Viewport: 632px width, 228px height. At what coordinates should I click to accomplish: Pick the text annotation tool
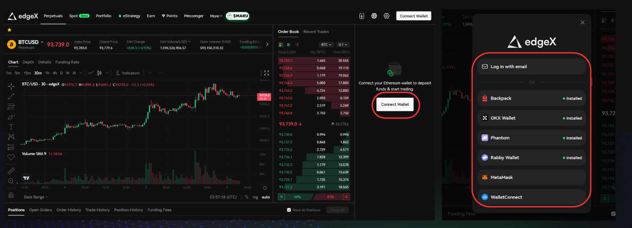coord(11,127)
